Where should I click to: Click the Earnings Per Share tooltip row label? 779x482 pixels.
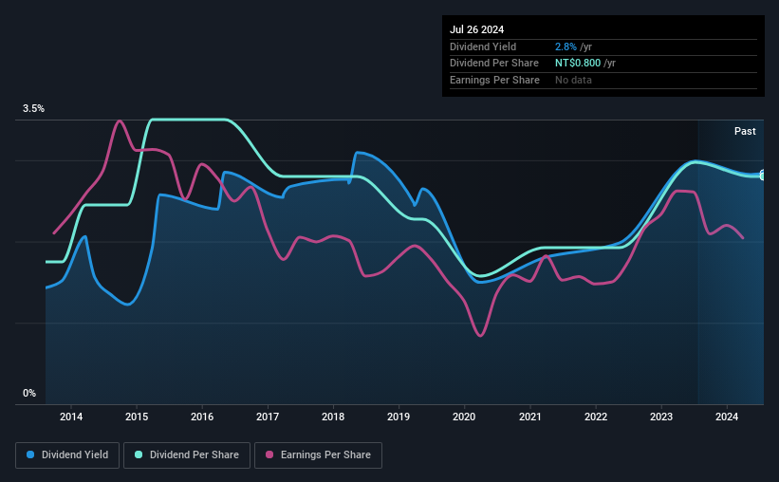click(495, 80)
